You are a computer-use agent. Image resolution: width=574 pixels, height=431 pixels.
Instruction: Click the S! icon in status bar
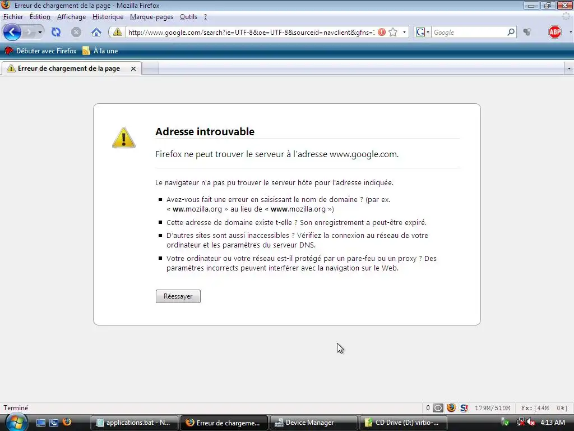click(x=464, y=408)
